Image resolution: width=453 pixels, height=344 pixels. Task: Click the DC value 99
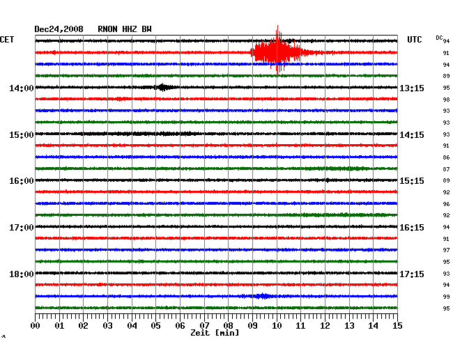click(446, 297)
